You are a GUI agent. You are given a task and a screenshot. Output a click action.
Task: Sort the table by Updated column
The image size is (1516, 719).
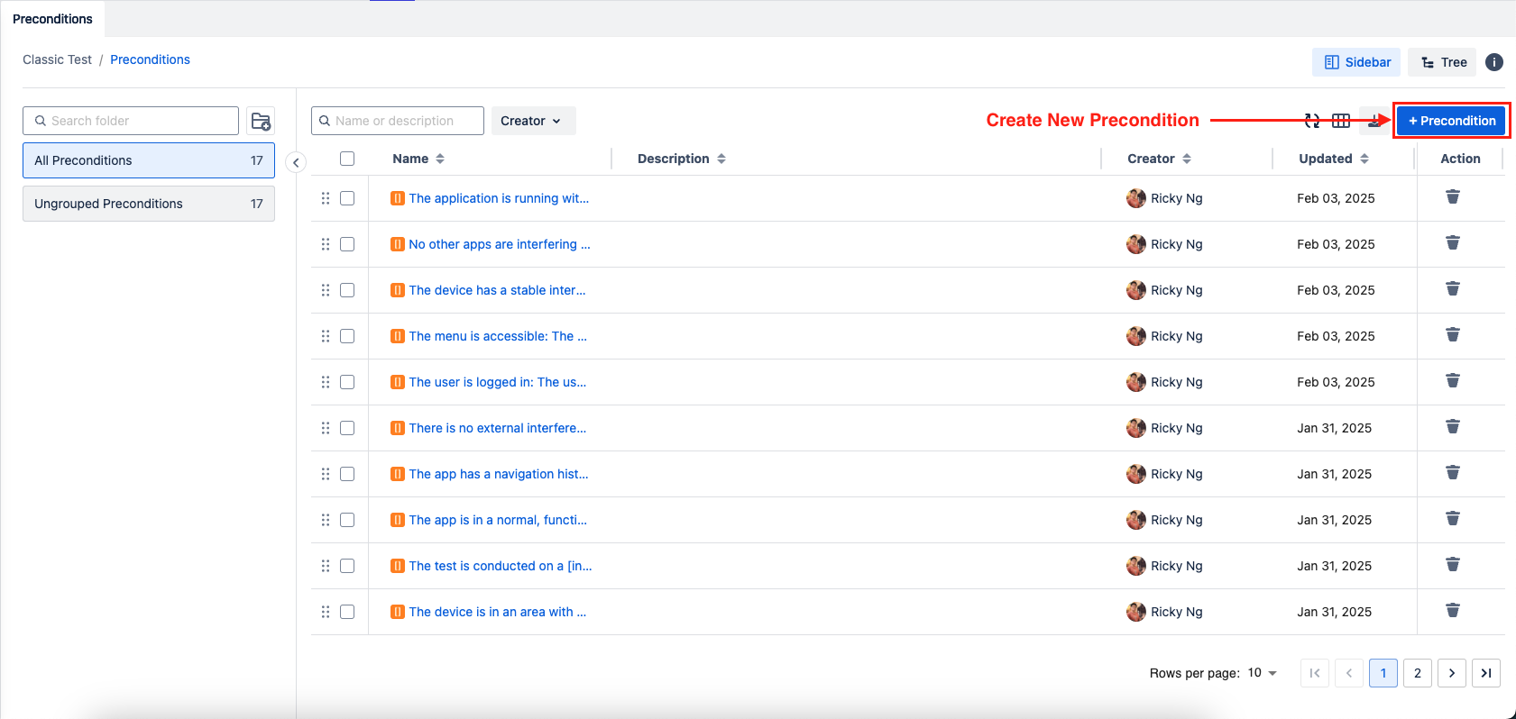point(1333,159)
